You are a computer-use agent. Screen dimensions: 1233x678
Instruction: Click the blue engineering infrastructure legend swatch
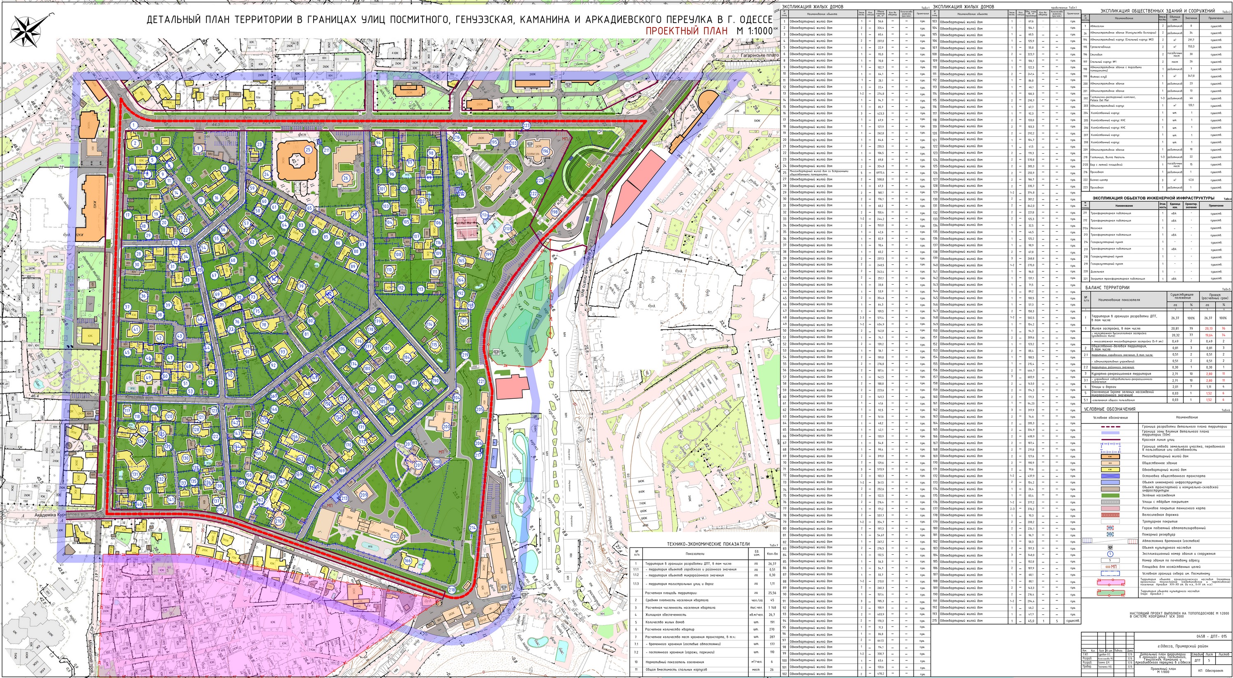[x=1111, y=483]
